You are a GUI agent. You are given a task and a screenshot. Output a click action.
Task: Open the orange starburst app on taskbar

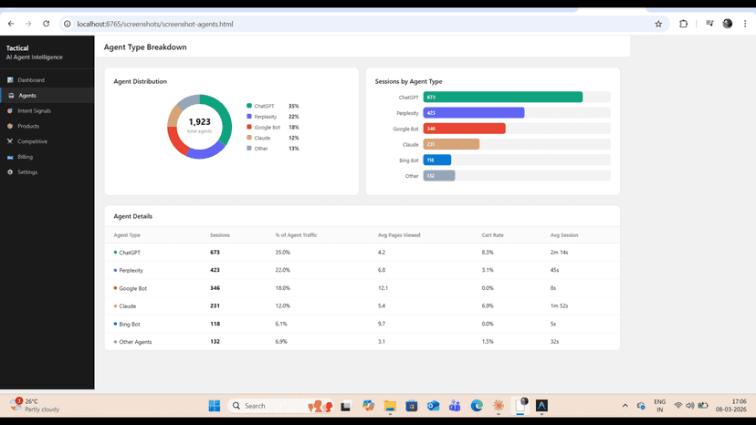click(499, 406)
